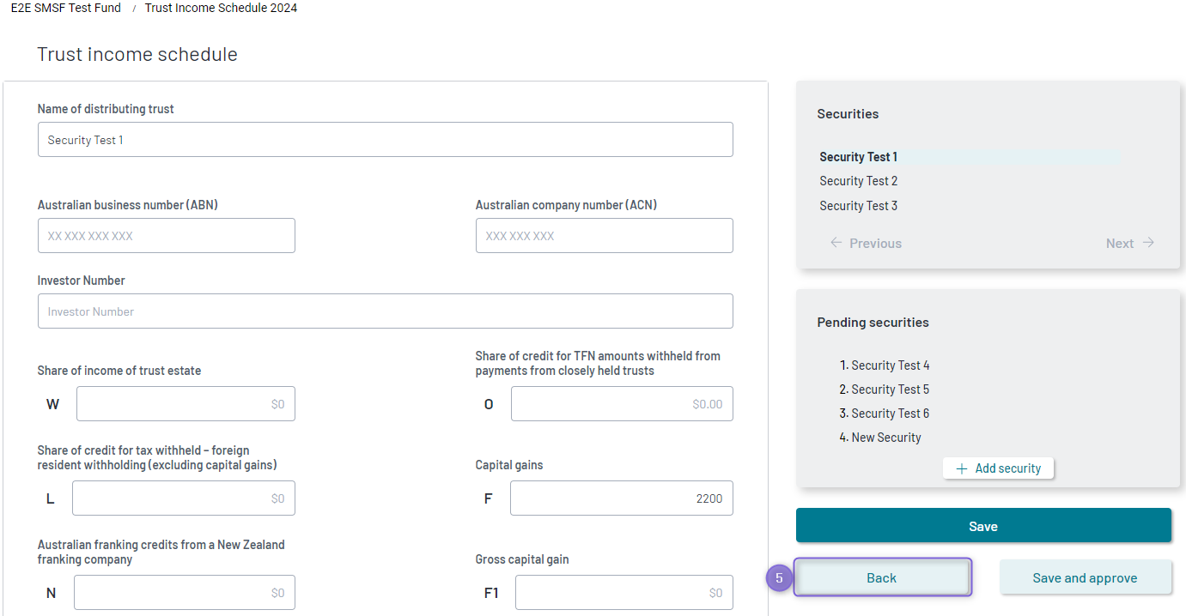The width and height of the screenshot is (1186, 616).
Task: Open New Security under Pending securities
Action: [887, 437]
